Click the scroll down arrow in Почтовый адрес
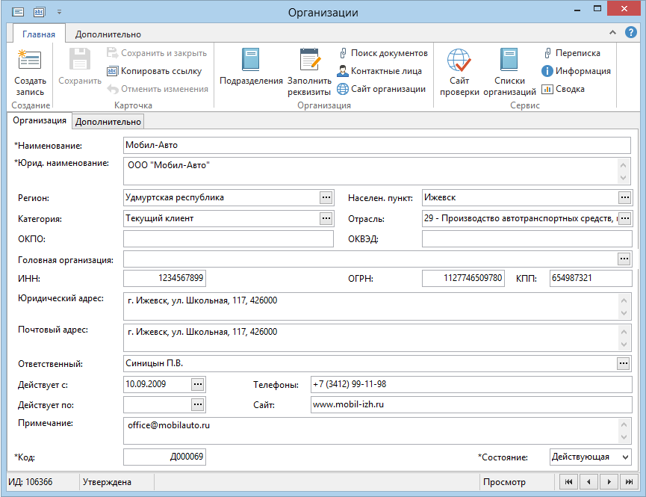The image size is (646, 497). (624, 345)
